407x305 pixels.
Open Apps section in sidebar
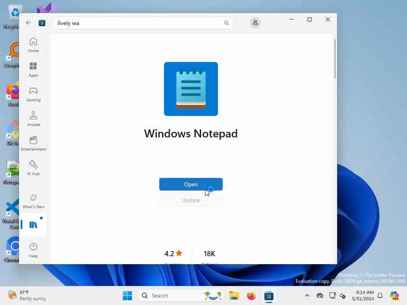(33, 69)
